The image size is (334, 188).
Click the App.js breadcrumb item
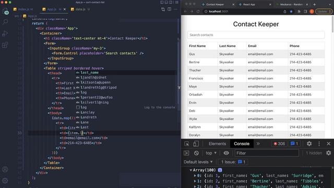click(30, 16)
